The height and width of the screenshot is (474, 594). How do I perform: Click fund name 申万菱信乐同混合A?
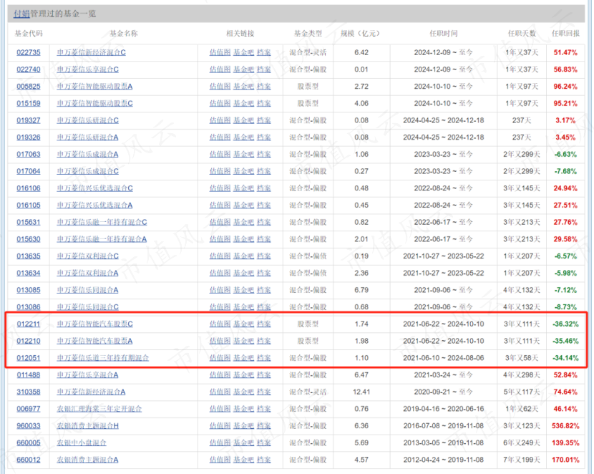(87, 290)
